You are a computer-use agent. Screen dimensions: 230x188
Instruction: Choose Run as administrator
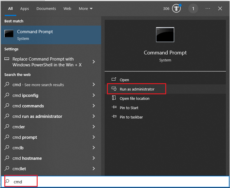[137, 89]
